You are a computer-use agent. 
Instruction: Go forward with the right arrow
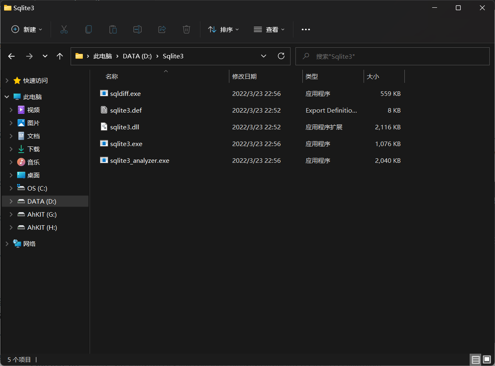point(29,56)
